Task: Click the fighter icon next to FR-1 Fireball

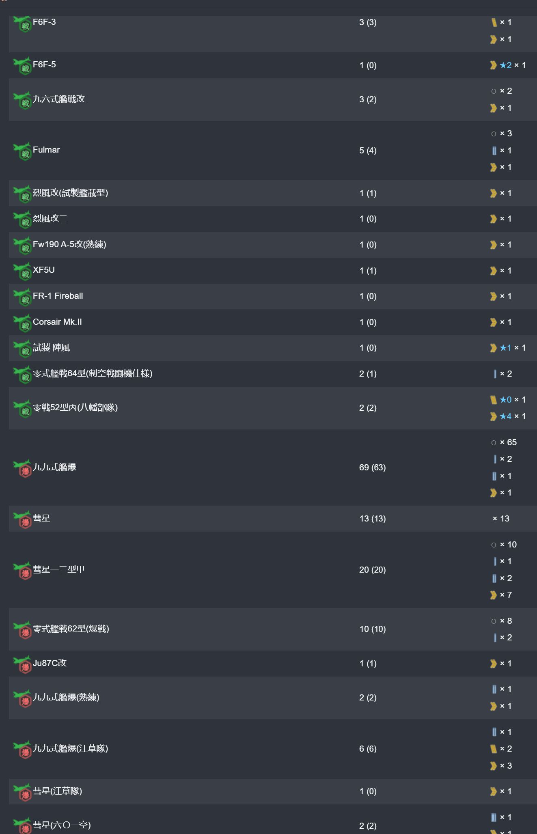Action: (23, 297)
